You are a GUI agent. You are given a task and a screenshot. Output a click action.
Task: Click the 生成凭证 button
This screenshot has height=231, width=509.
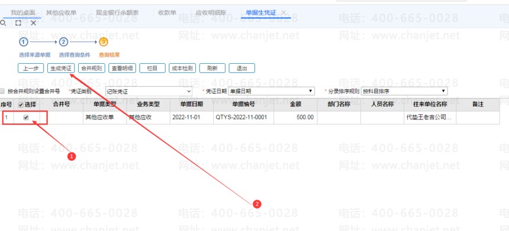point(61,68)
